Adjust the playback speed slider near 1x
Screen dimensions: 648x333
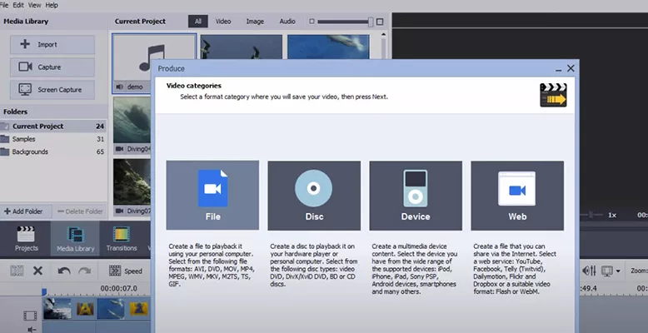click(591, 215)
